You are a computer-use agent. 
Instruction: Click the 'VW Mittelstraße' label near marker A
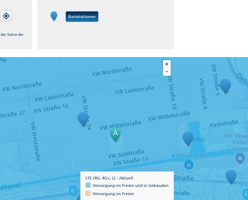point(121,125)
